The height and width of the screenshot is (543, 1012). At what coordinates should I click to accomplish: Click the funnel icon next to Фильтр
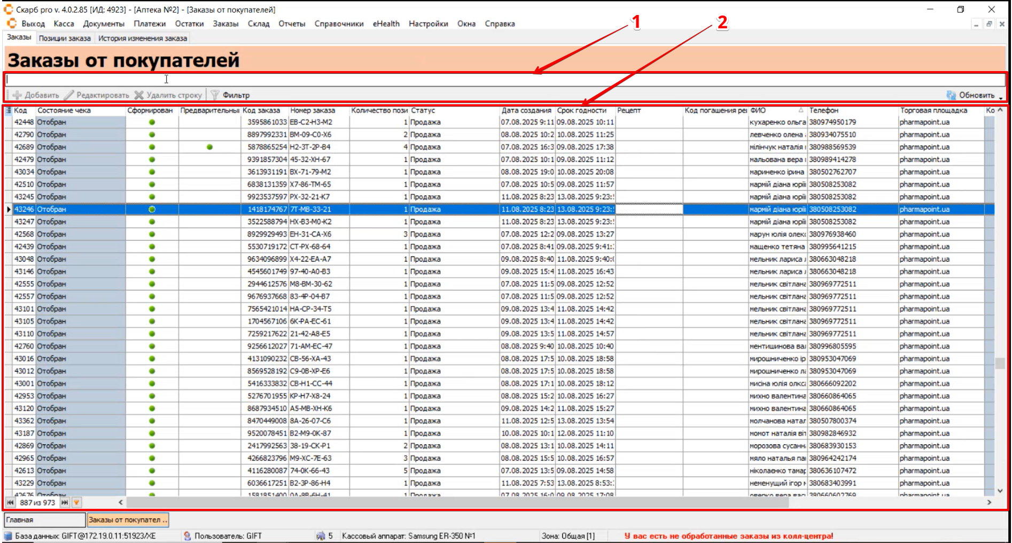[x=215, y=95]
